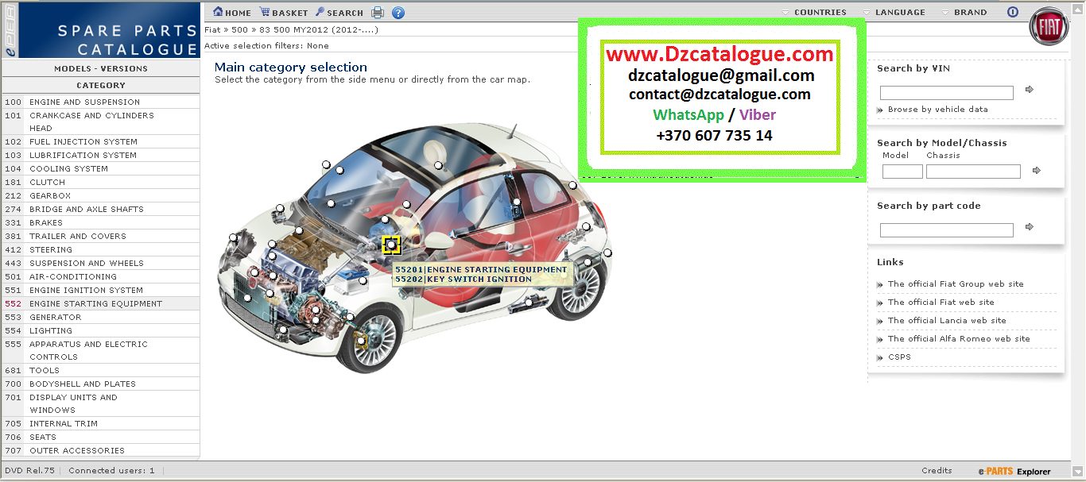Select category 381 Trailer and Covers
This screenshot has width=1086, height=482.
point(101,237)
